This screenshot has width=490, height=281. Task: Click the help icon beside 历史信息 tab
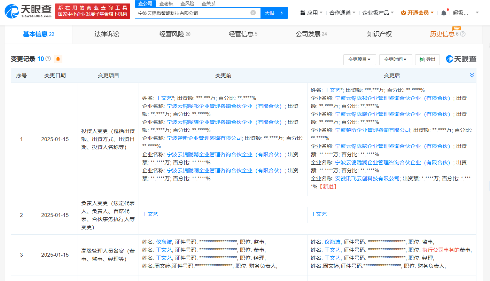pos(463,34)
